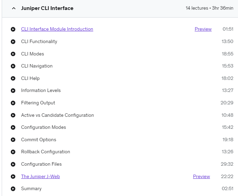
Task: Select the CLI Help lecture title
Action: (30, 78)
